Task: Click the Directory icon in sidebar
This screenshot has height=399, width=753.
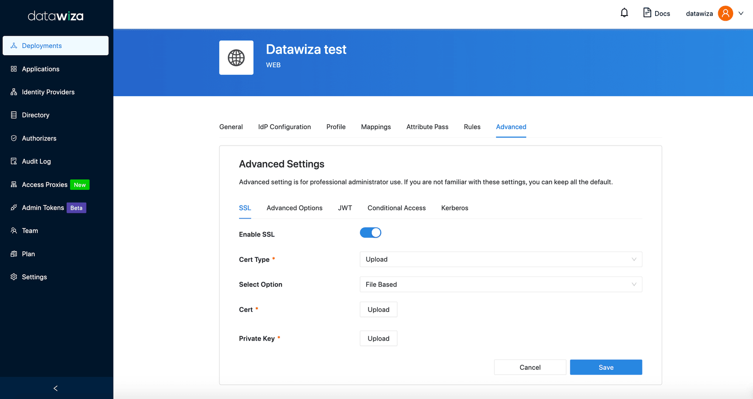Action: [14, 115]
